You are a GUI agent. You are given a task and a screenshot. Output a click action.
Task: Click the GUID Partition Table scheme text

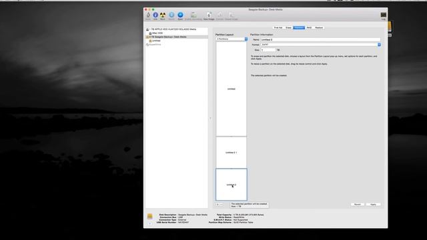243,222
